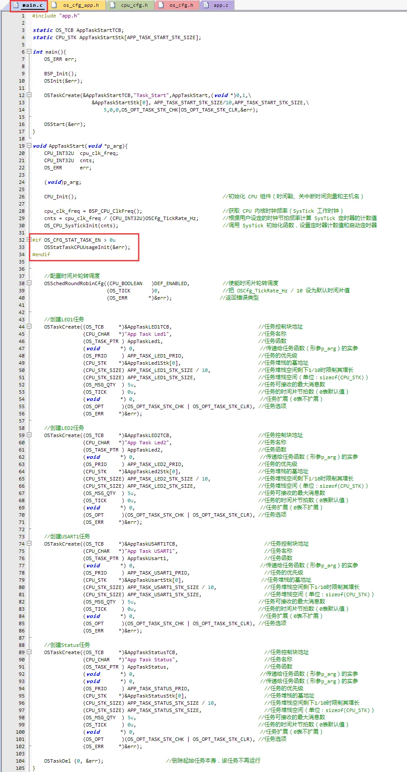Click the #endif directive on line 34
The height and width of the screenshot is (772, 407).
[41, 254]
